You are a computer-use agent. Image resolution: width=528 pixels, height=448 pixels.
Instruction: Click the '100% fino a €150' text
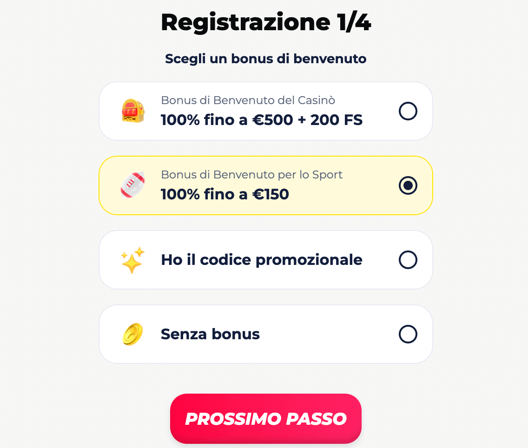coord(225,194)
